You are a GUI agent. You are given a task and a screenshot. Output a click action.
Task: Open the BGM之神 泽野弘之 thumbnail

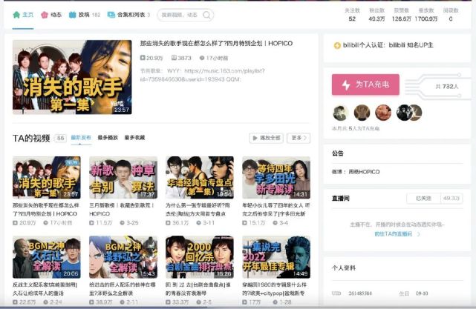[123, 257]
